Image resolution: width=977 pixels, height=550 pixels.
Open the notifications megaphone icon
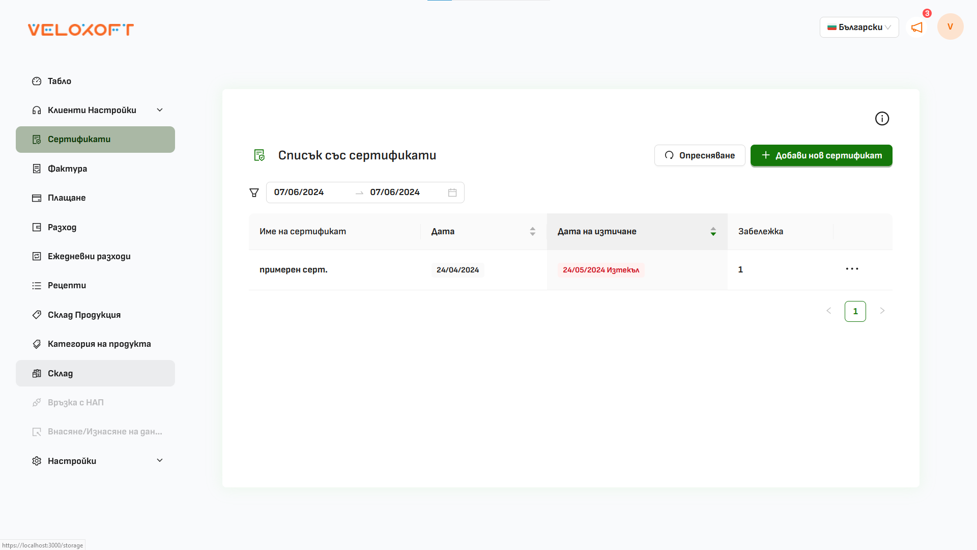pos(917,28)
